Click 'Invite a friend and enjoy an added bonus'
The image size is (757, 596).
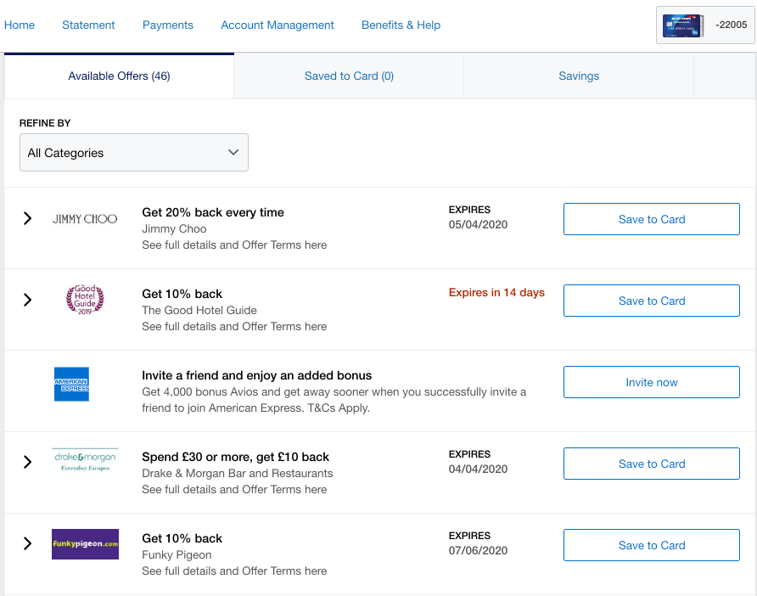(257, 375)
